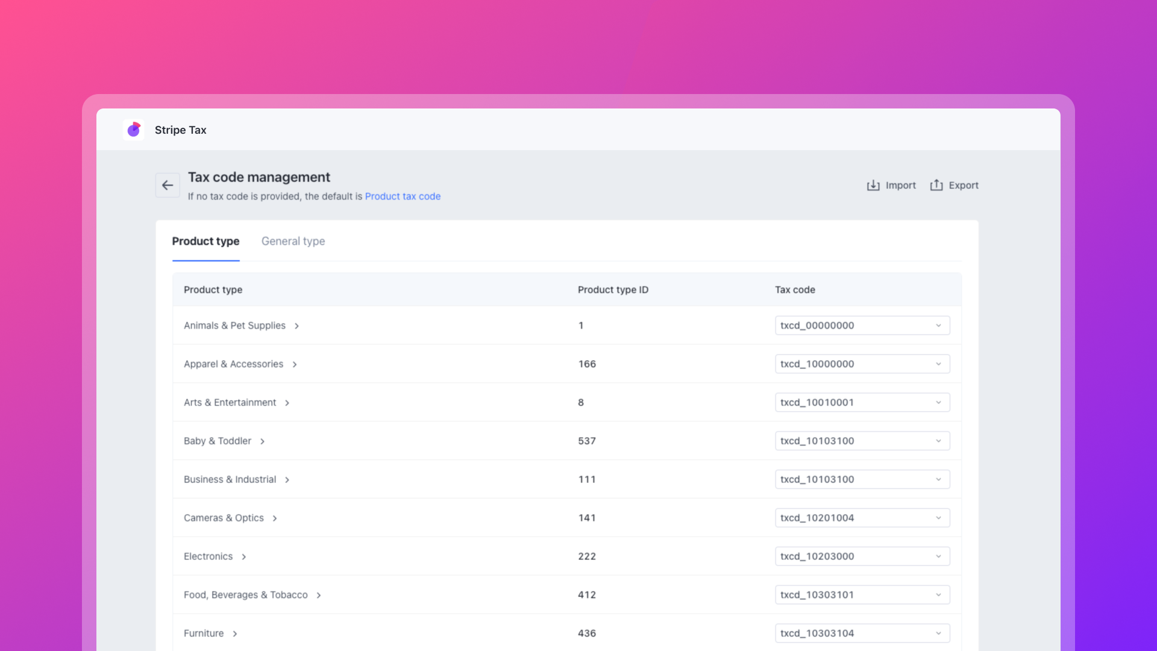This screenshot has height=651, width=1157.
Task: Expand the Baby & Toddler category
Action: (x=263, y=442)
